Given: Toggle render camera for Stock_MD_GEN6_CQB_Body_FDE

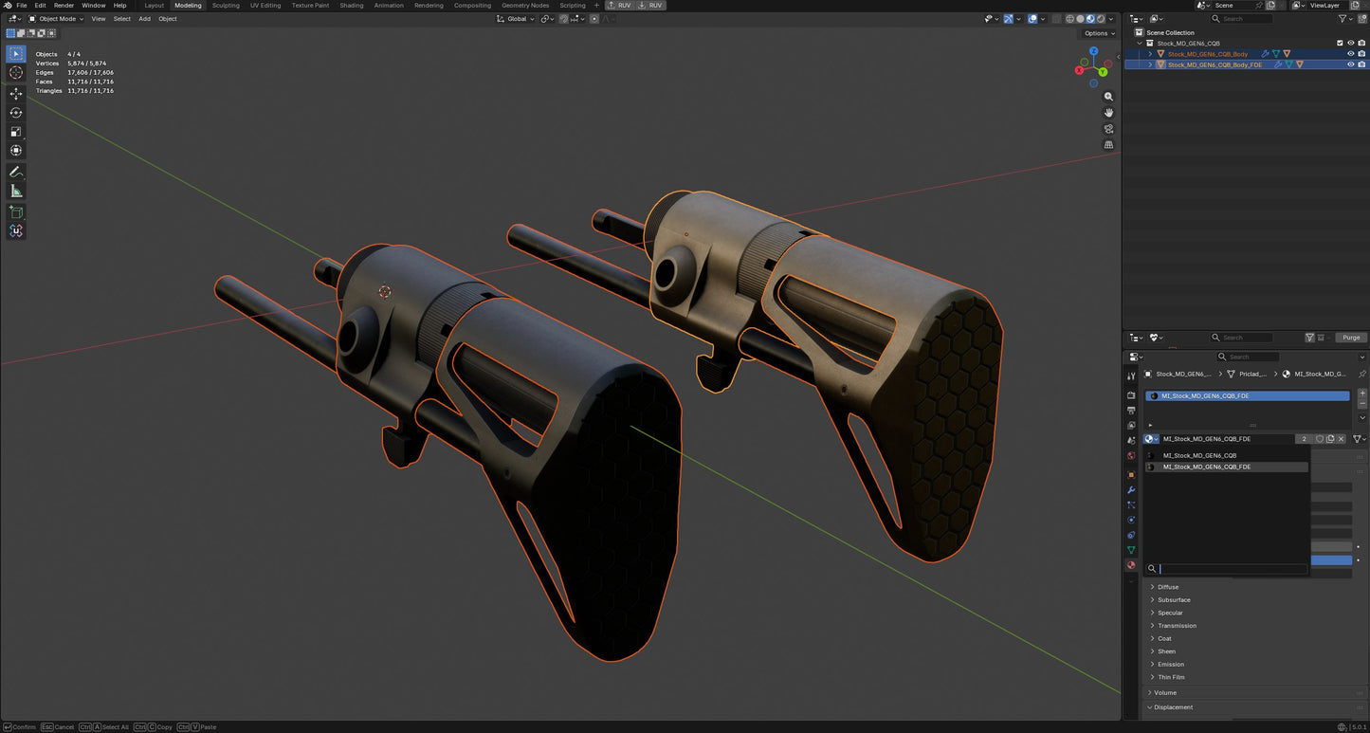Looking at the screenshot, I should [x=1361, y=64].
